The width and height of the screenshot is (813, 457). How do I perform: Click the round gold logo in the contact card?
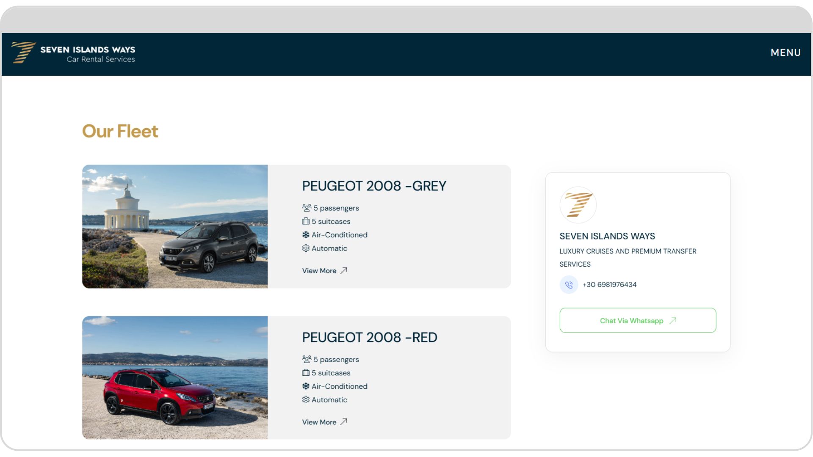(578, 205)
